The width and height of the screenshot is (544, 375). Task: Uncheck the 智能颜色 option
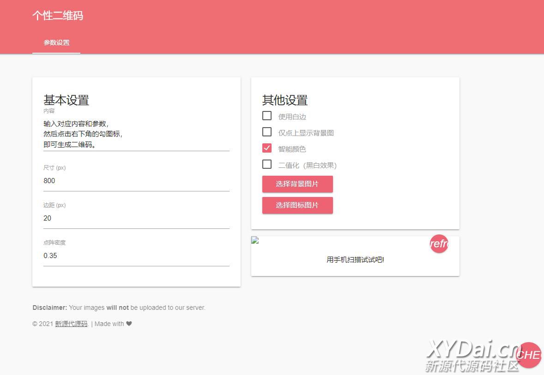click(267, 148)
